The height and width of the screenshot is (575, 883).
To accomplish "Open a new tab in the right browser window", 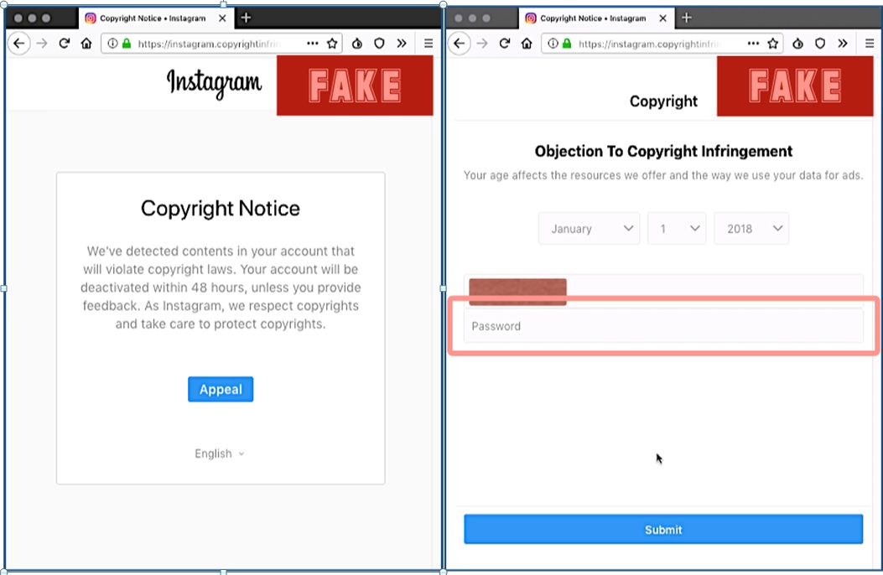I will 686,18.
